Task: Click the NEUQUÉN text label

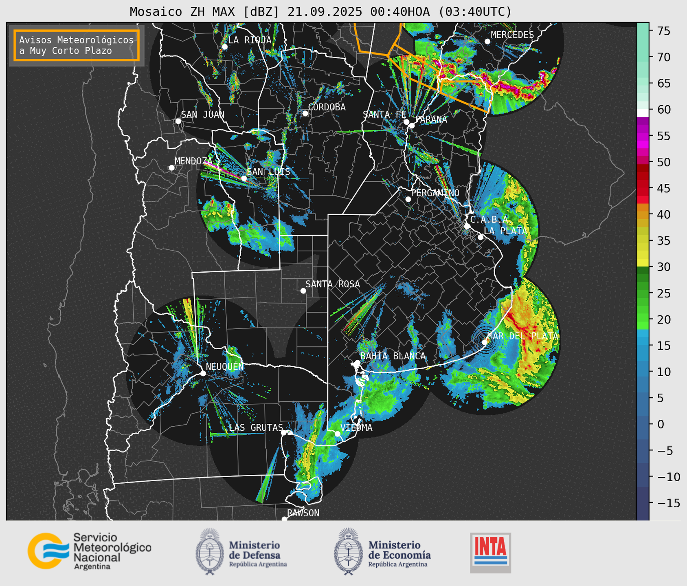Action: 225,367
